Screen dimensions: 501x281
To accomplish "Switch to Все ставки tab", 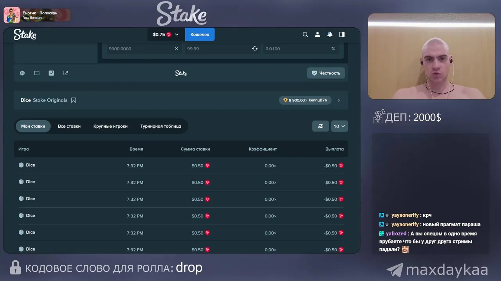I will [69, 126].
